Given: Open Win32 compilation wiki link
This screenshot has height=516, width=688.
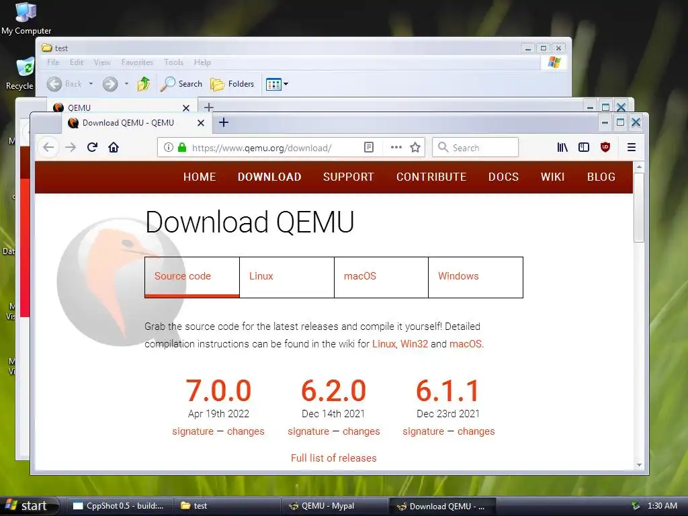Looking at the screenshot, I should point(414,343).
